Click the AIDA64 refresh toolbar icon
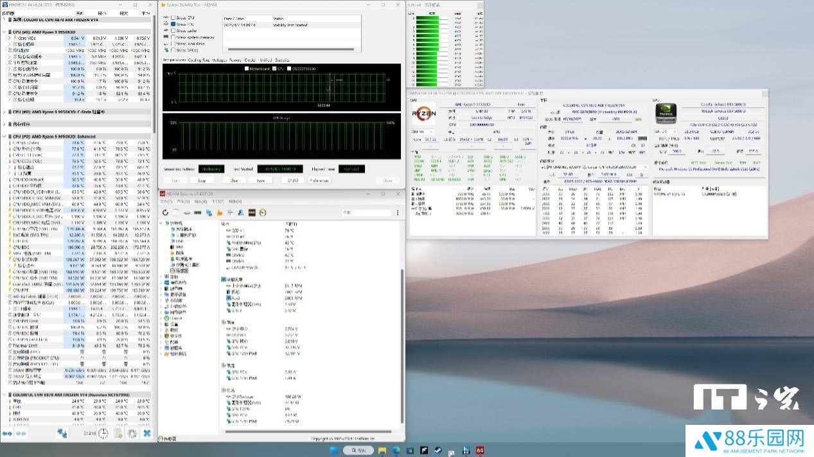 166,212
